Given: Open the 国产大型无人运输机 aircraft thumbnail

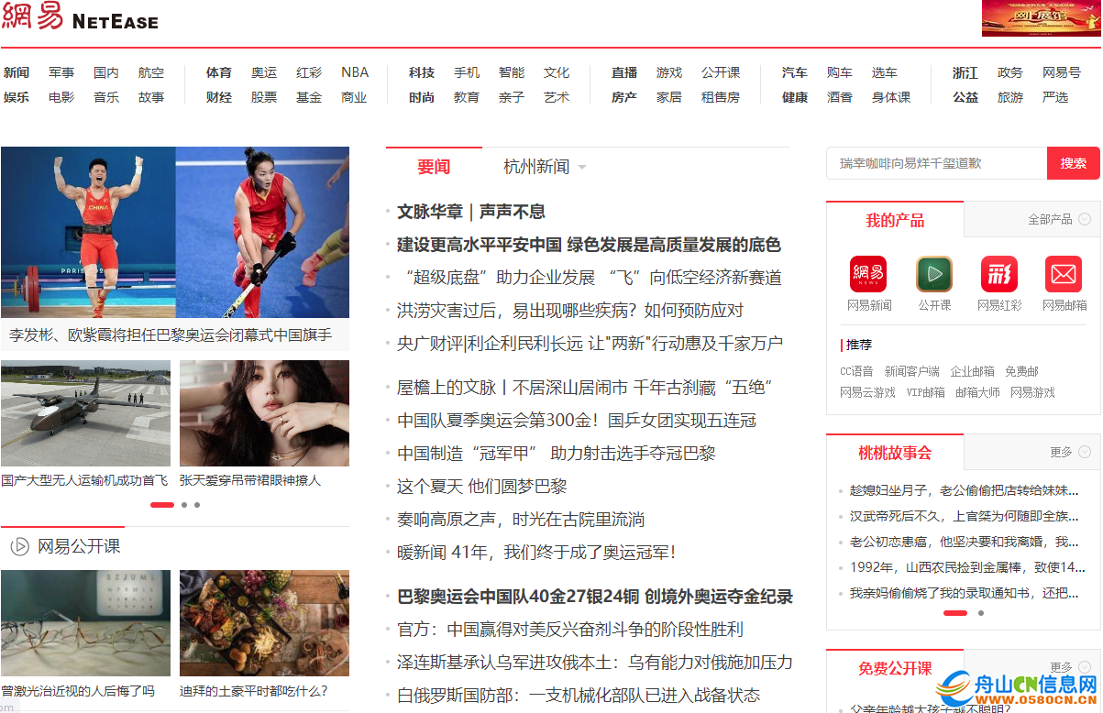Looking at the screenshot, I should click(x=85, y=413).
